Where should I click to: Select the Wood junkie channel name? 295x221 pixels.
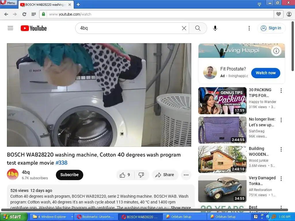(258, 161)
